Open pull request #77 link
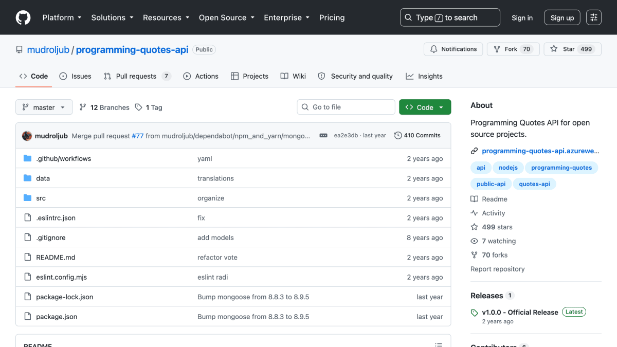Viewport: 617px width, 347px height. click(138, 136)
